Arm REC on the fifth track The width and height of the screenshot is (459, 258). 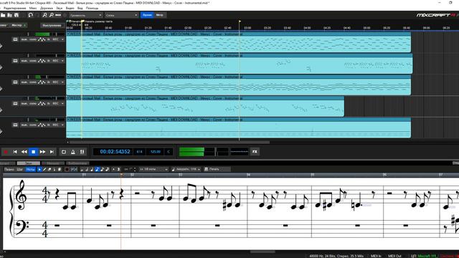55,125
